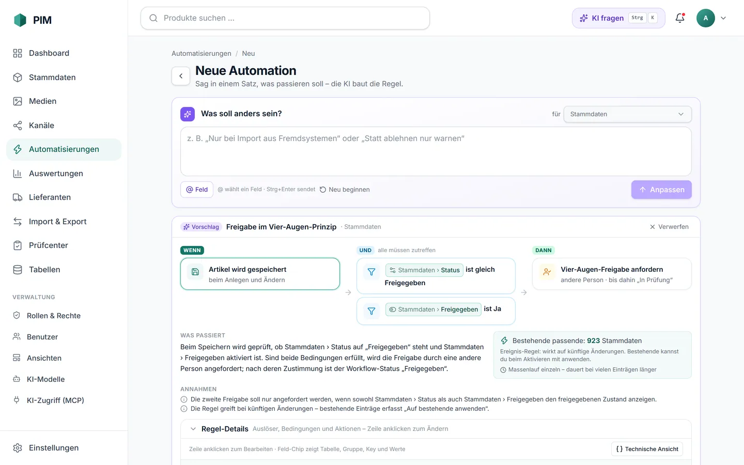The height and width of the screenshot is (465, 744).
Task: Click the save icon in Artikel wird gespeichert
Action: tap(195, 272)
